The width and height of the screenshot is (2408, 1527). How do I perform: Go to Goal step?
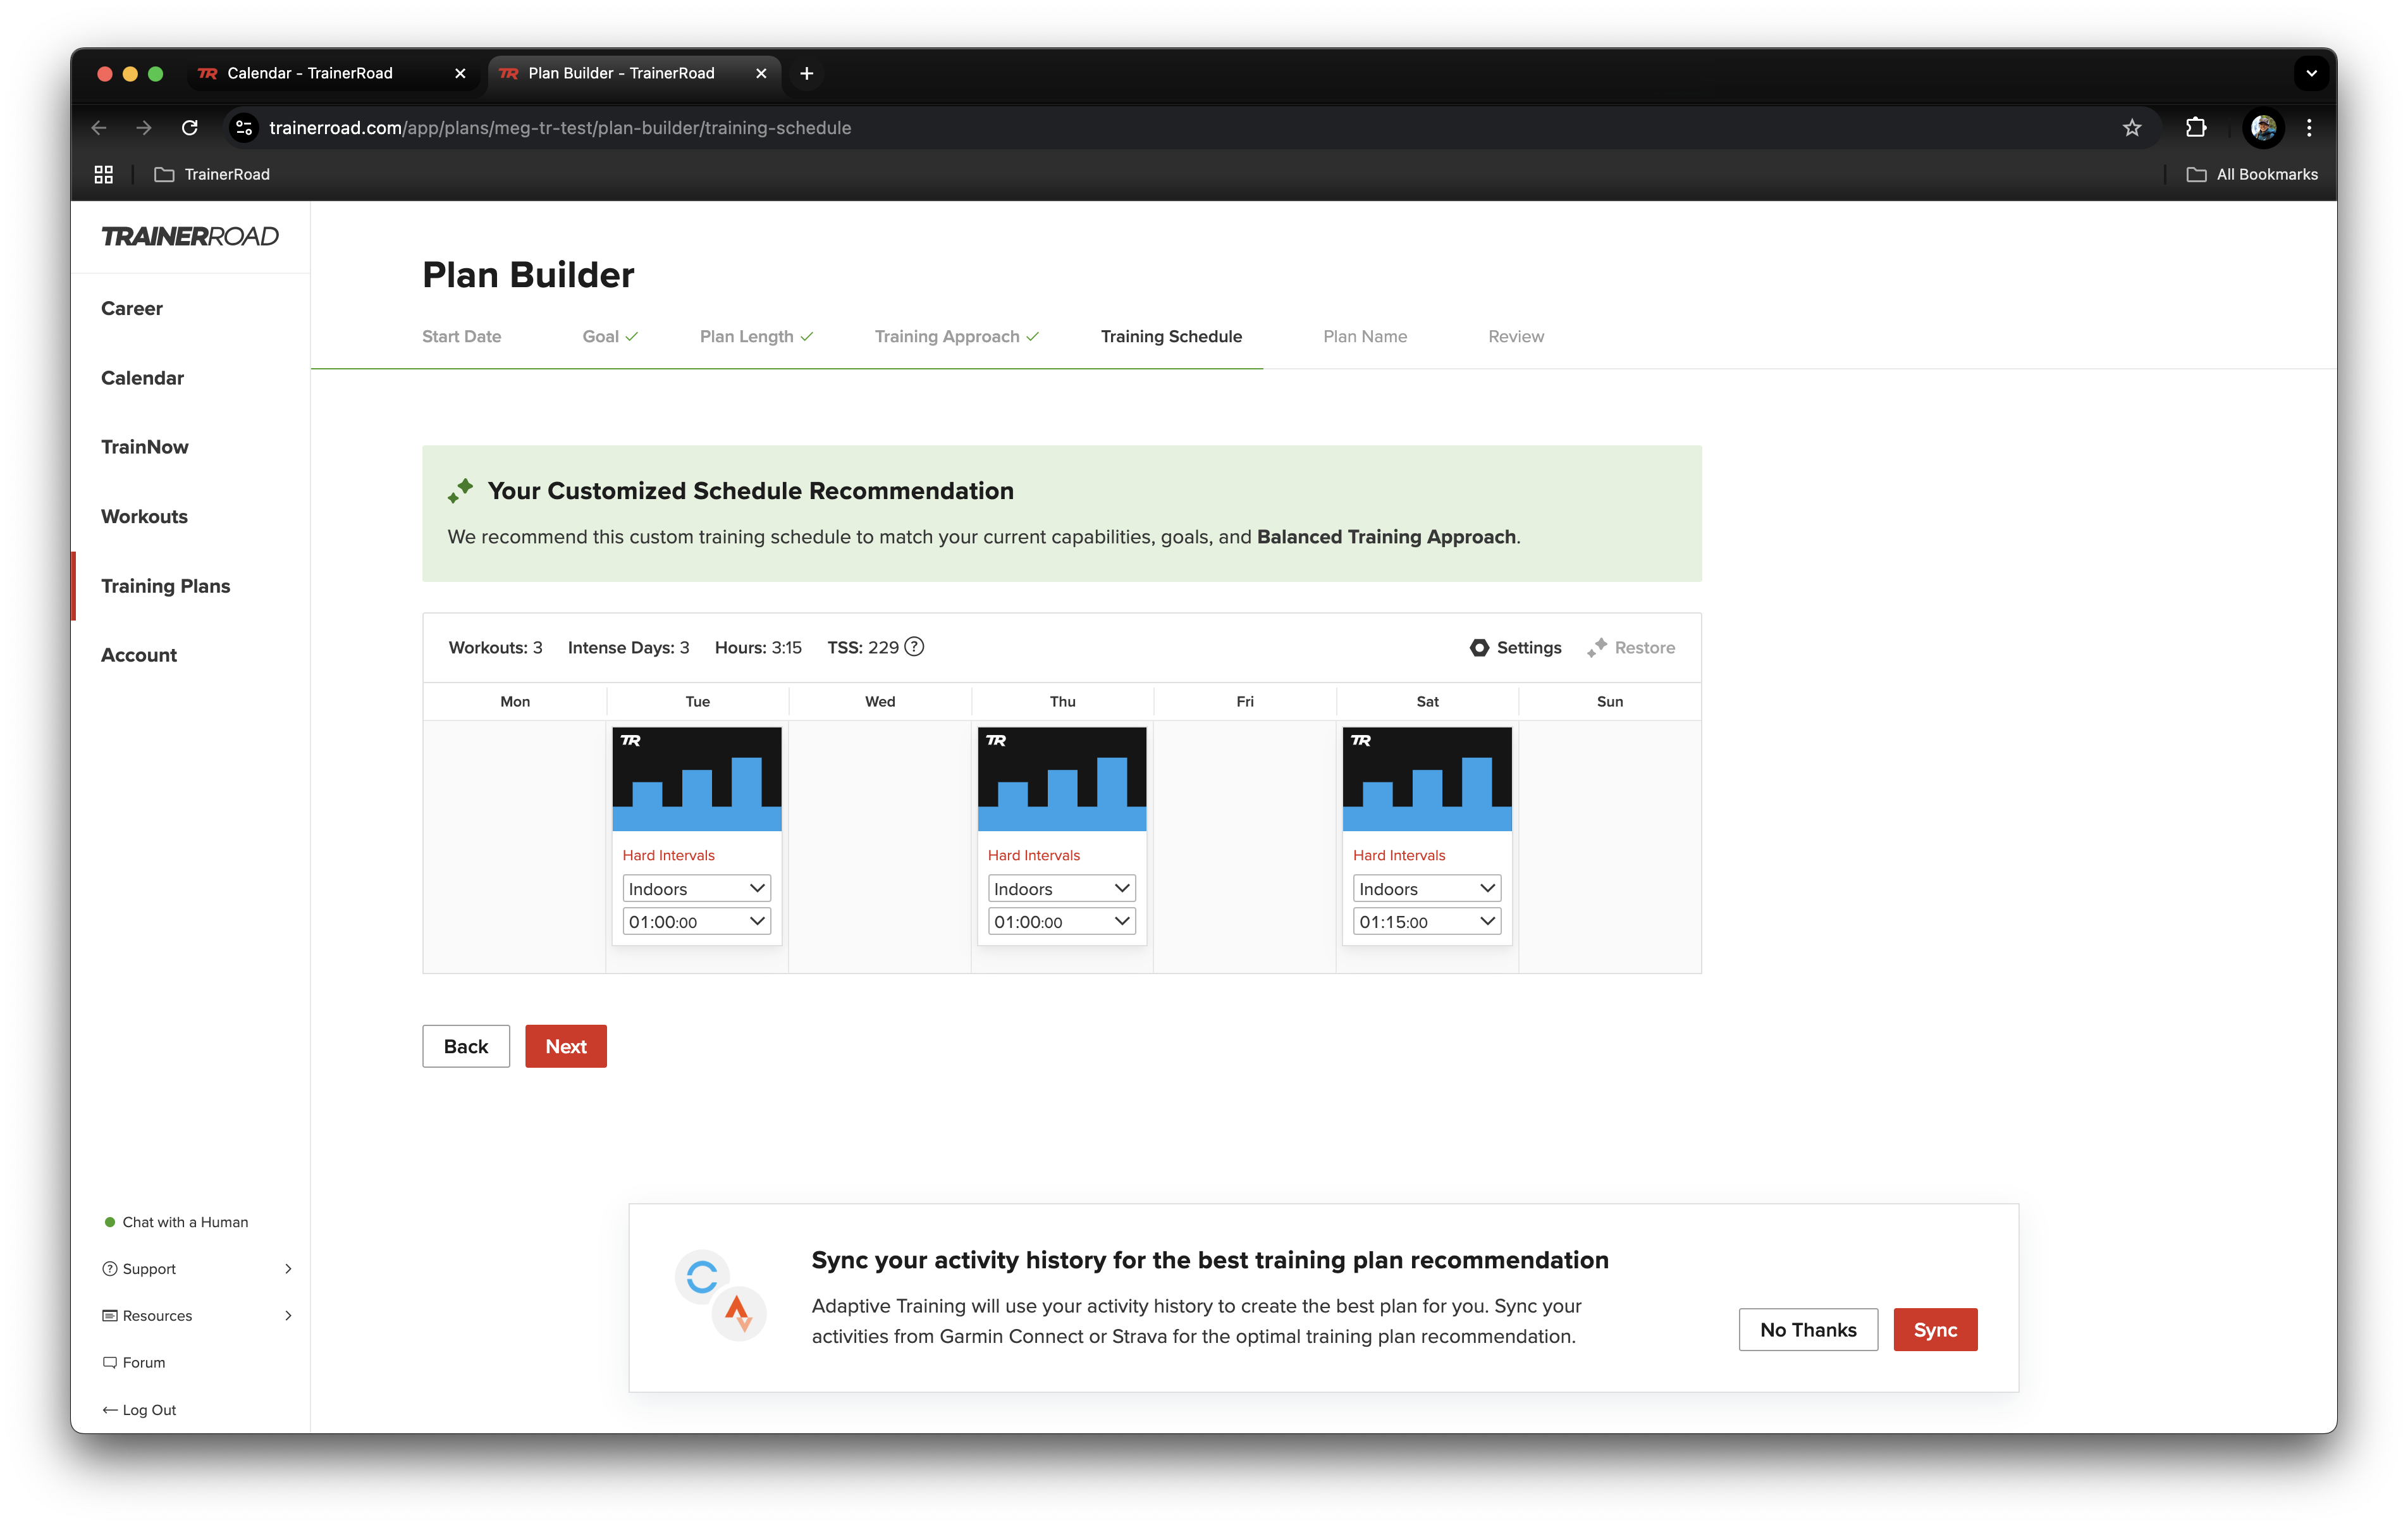tap(610, 337)
